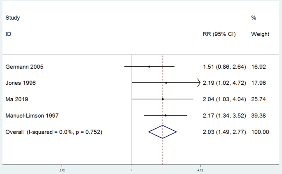The height and width of the screenshot is (174, 282).
Task: Click the Germann 2005 point estimate marker
Action: point(149,67)
